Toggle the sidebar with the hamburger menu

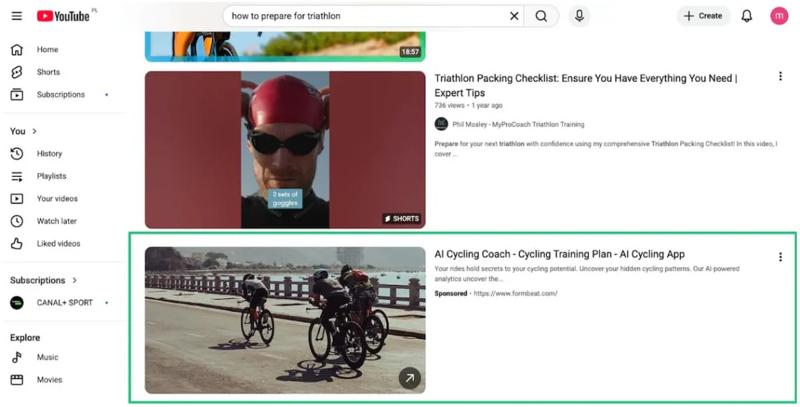coord(17,15)
